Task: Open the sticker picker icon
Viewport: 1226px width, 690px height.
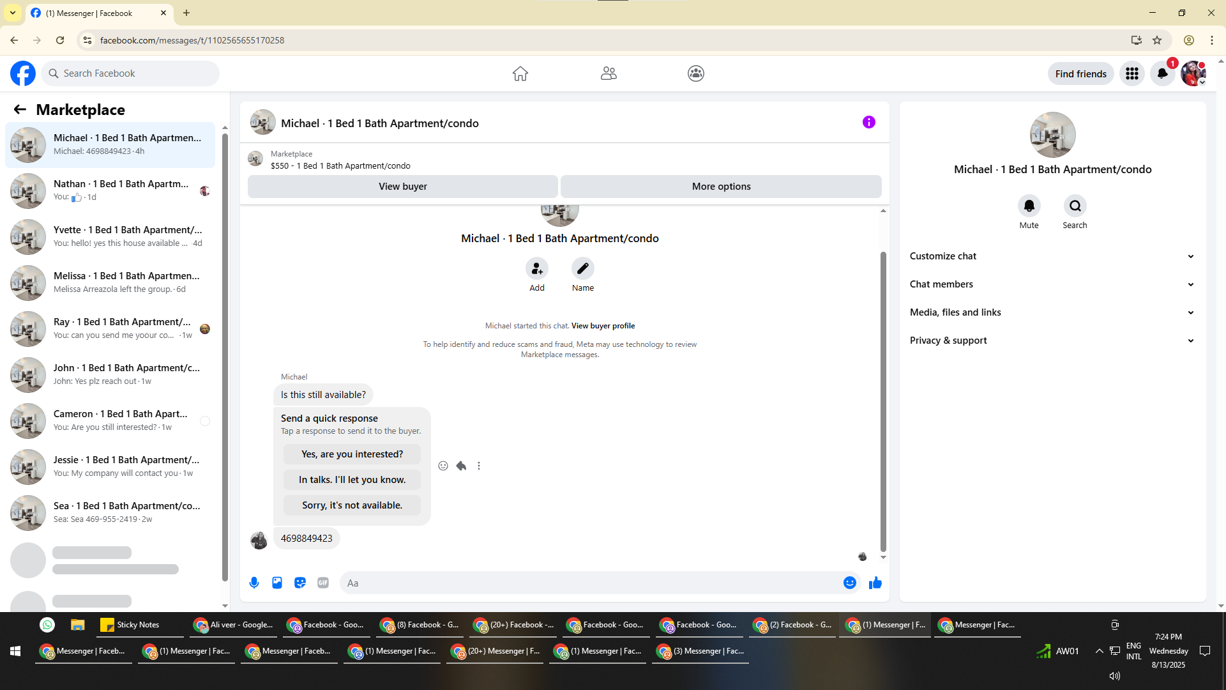Action: 300,583
